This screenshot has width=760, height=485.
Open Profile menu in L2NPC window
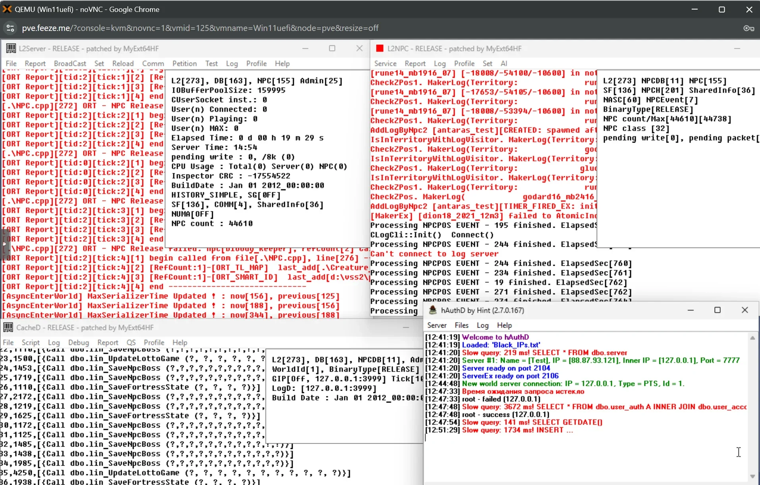pos(464,63)
